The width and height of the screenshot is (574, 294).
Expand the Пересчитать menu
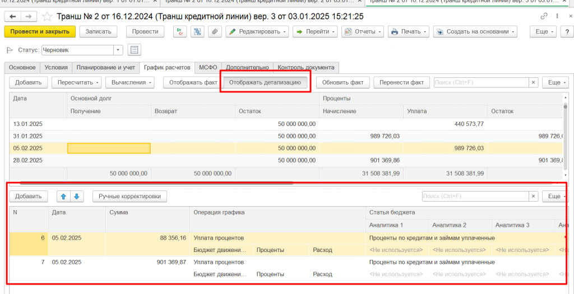click(76, 82)
